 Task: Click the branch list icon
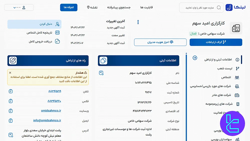click(x=237, y=69)
